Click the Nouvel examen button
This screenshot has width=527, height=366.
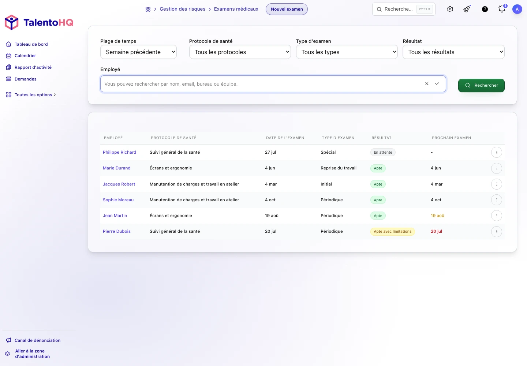coord(287,9)
